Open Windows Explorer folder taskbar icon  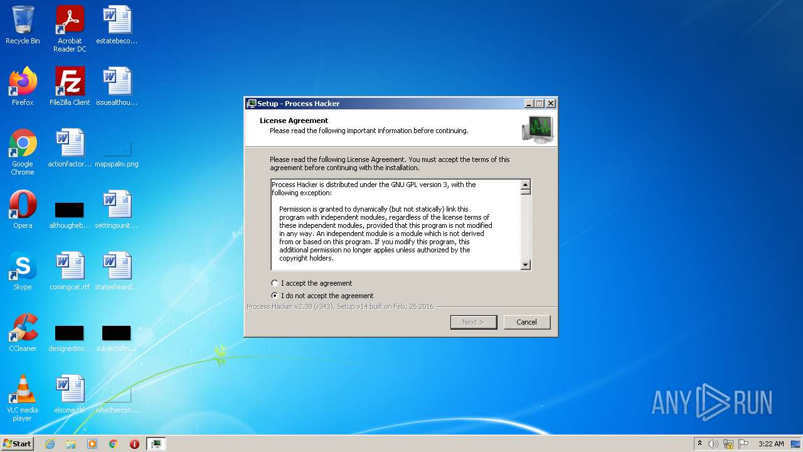(x=71, y=444)
